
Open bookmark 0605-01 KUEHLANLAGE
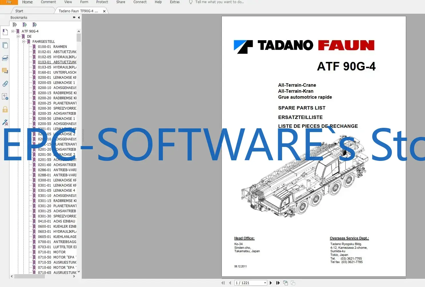click(x=57, y=237)
